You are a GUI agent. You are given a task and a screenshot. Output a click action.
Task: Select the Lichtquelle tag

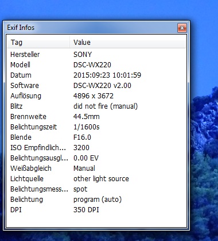(x=27, y=179)
